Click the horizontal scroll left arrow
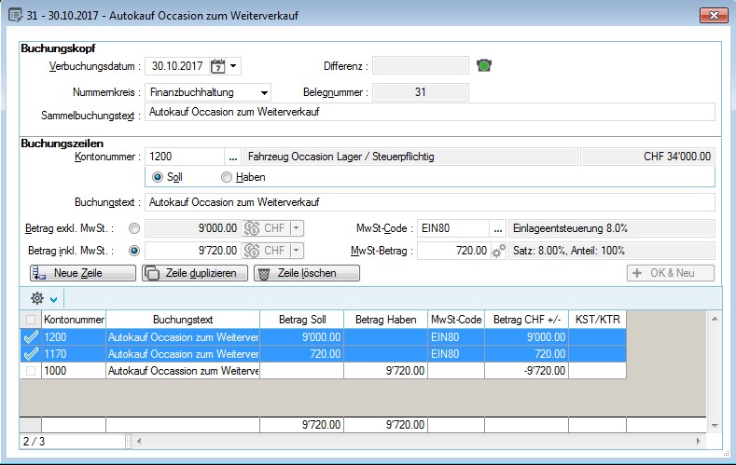The image size is (736, 465). click(139, 441)
